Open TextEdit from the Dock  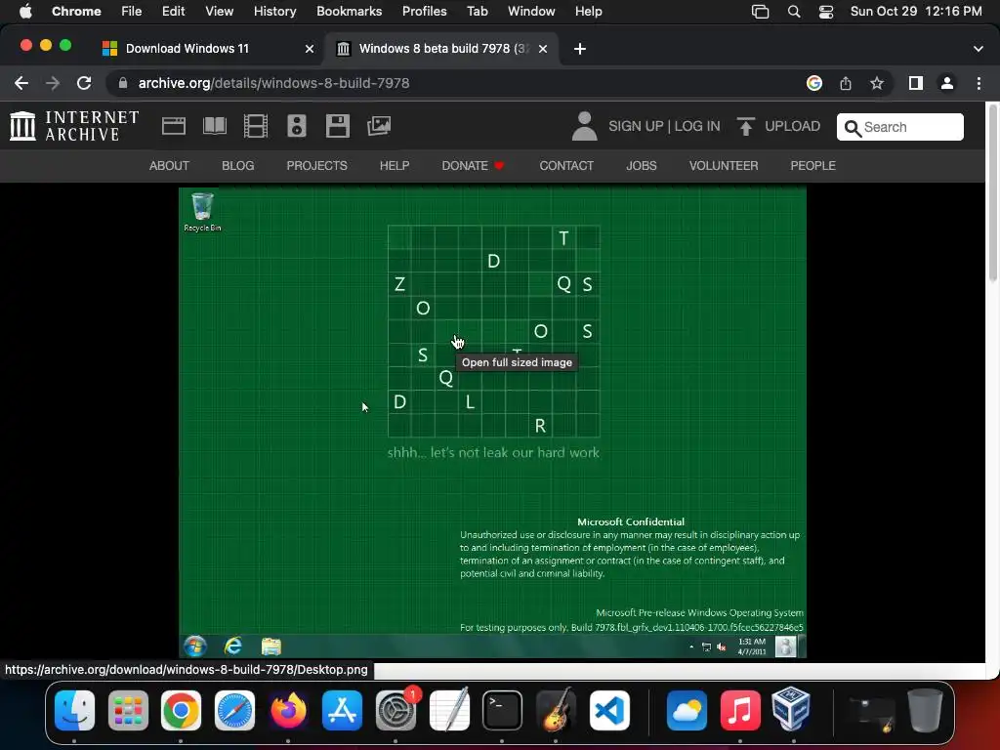(x=449, y=710)
